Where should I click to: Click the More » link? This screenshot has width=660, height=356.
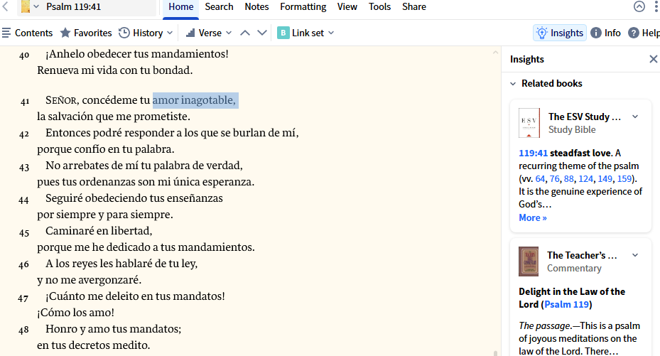[x=532, y=217]
